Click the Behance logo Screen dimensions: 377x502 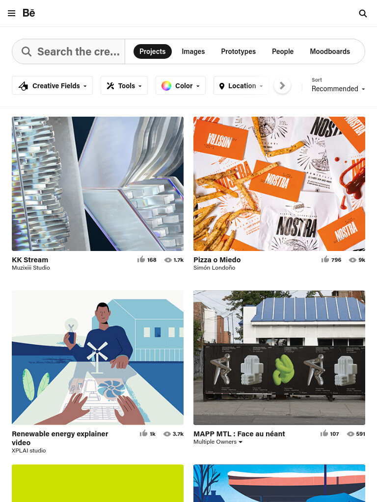28,13
